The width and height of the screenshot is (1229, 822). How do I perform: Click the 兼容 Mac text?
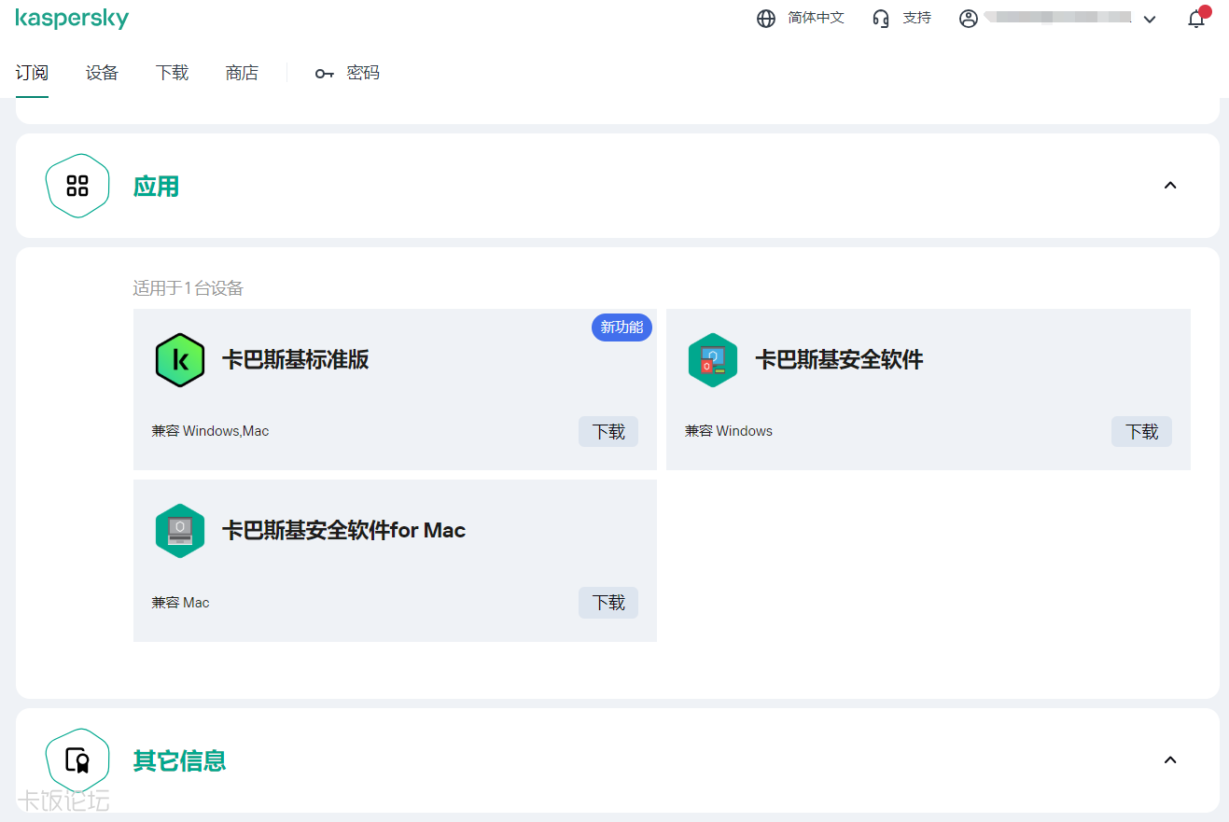pyautogui.click(x=180, y=603)
